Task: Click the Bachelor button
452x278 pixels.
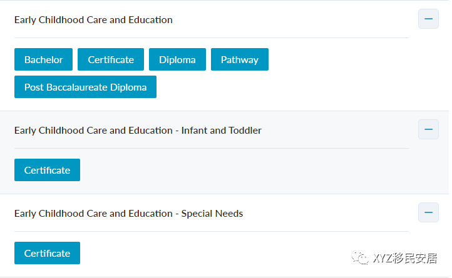Action: pos(44,59)
